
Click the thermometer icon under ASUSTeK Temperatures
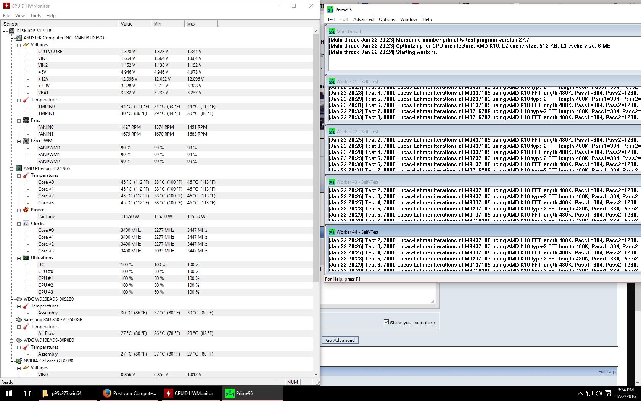[26, 100]
